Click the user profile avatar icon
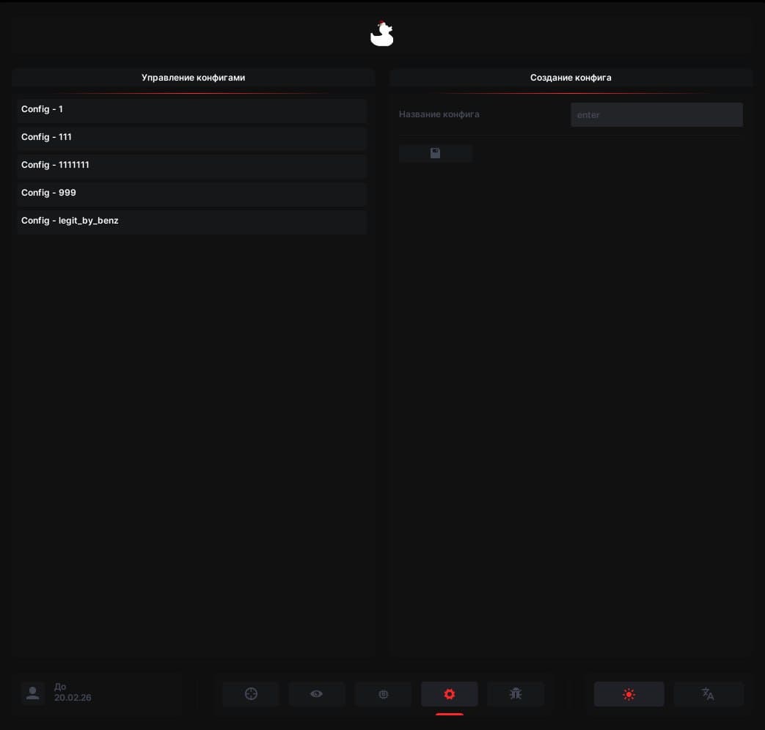Viewport: 765px width, 730px height. click(33, 693)
